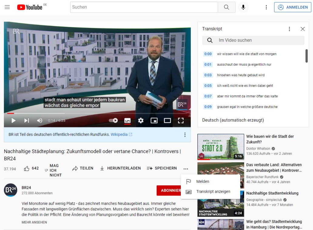Enter fullscreen mode
The width and height of the screenshot is (313, 230).
click(x=181, y=120)
